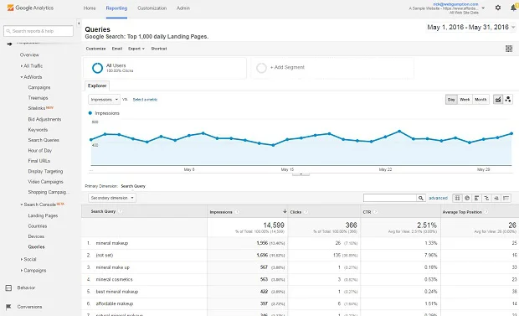Screen dimensions: 519x316
Task: Open the account selector dropdown arrow
Action: click(x=483, y=8)
